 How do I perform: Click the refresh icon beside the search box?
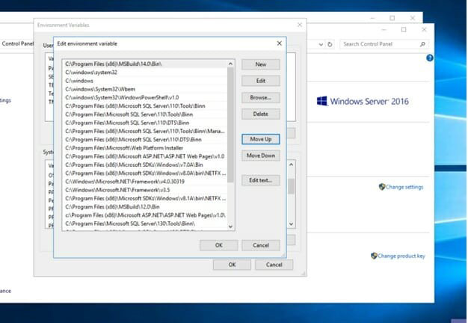tap(330, 44)
